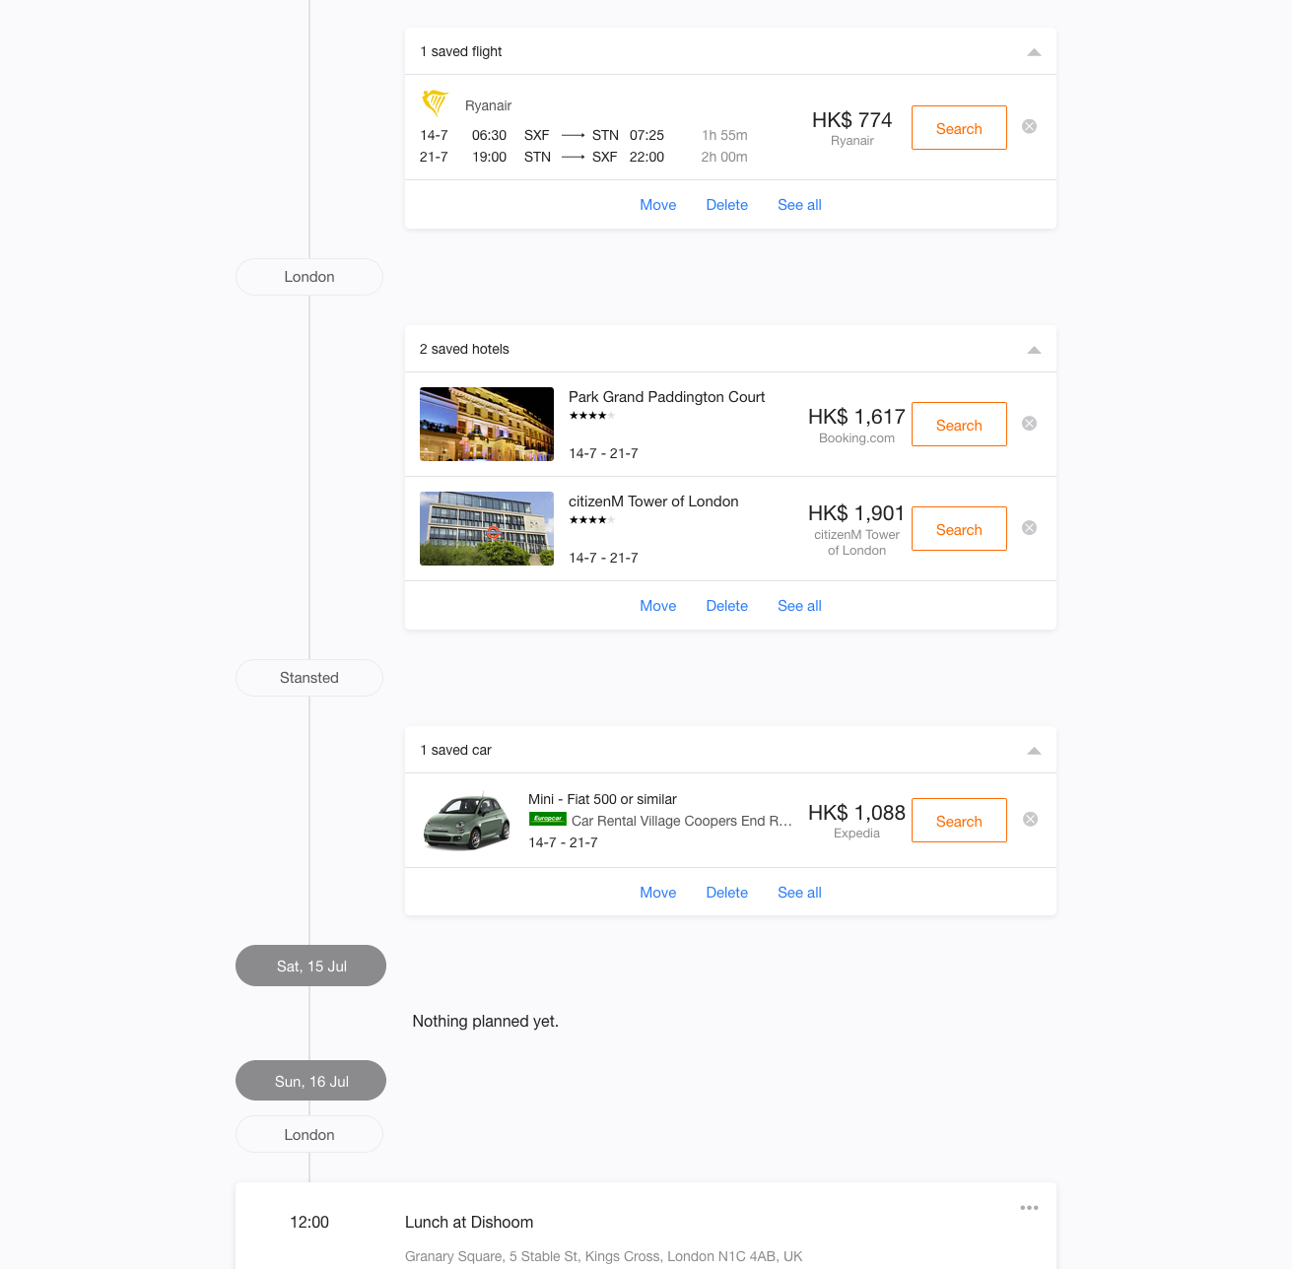Search Park Grand Paddington Court price
This screenshot has height=1269, width=1292.
[x=959, y=425]
